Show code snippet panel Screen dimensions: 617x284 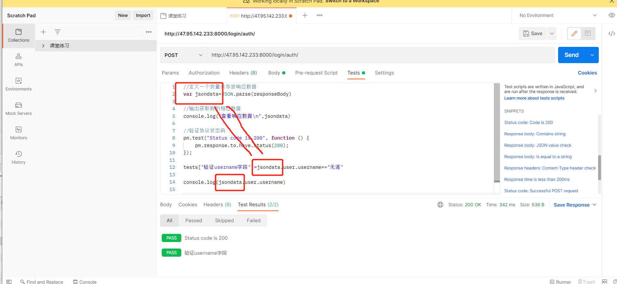pos(611,34)
